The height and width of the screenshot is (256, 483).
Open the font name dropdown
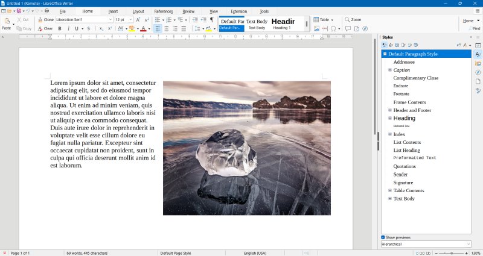pyautogui.click(x=110, y=20)
